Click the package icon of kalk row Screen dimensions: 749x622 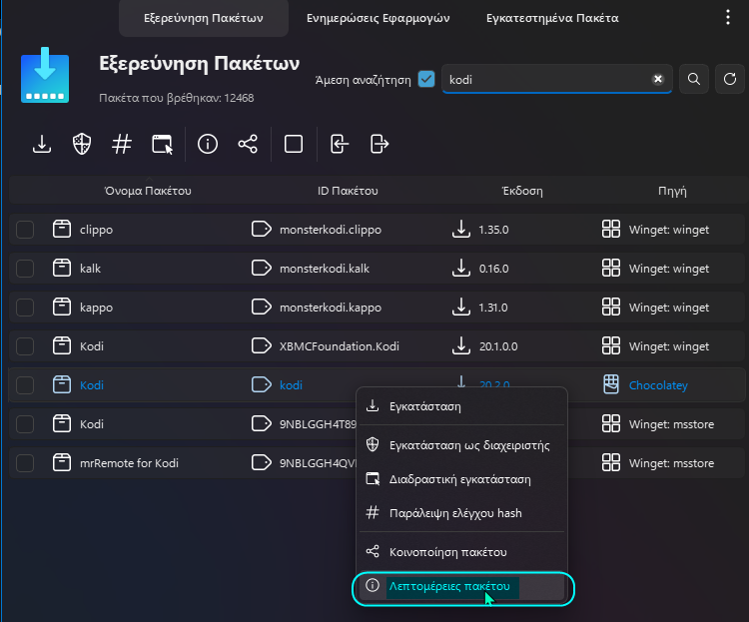point(62,268)
